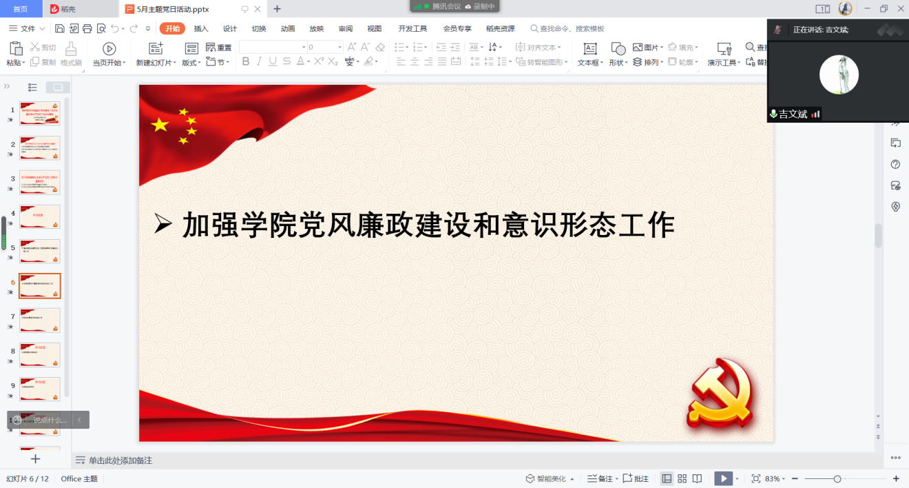Switch to reading view in status bar
This screenshot has width=909, height=488.
pyautogui.click(x=697, y=478)
